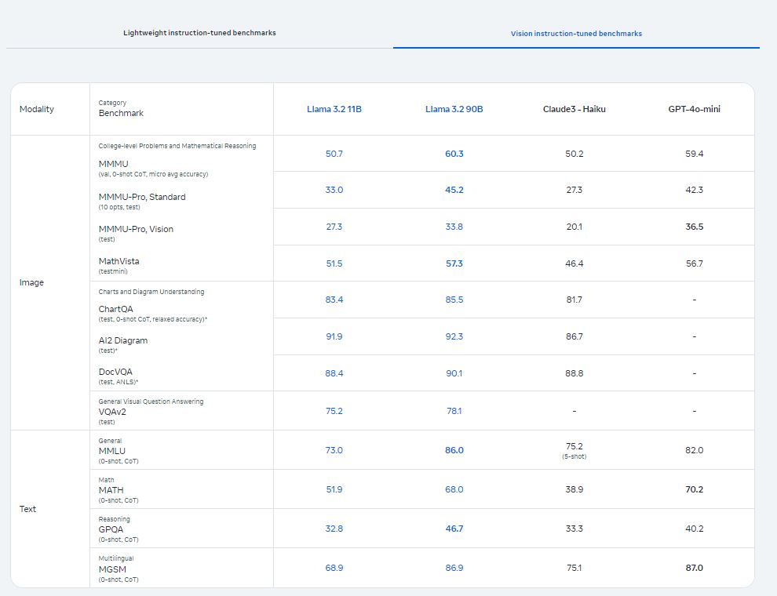The width and height of the screenshot is (777, 596).
Task: Select MathVista score 57.3
Action: tap(454, 263)
